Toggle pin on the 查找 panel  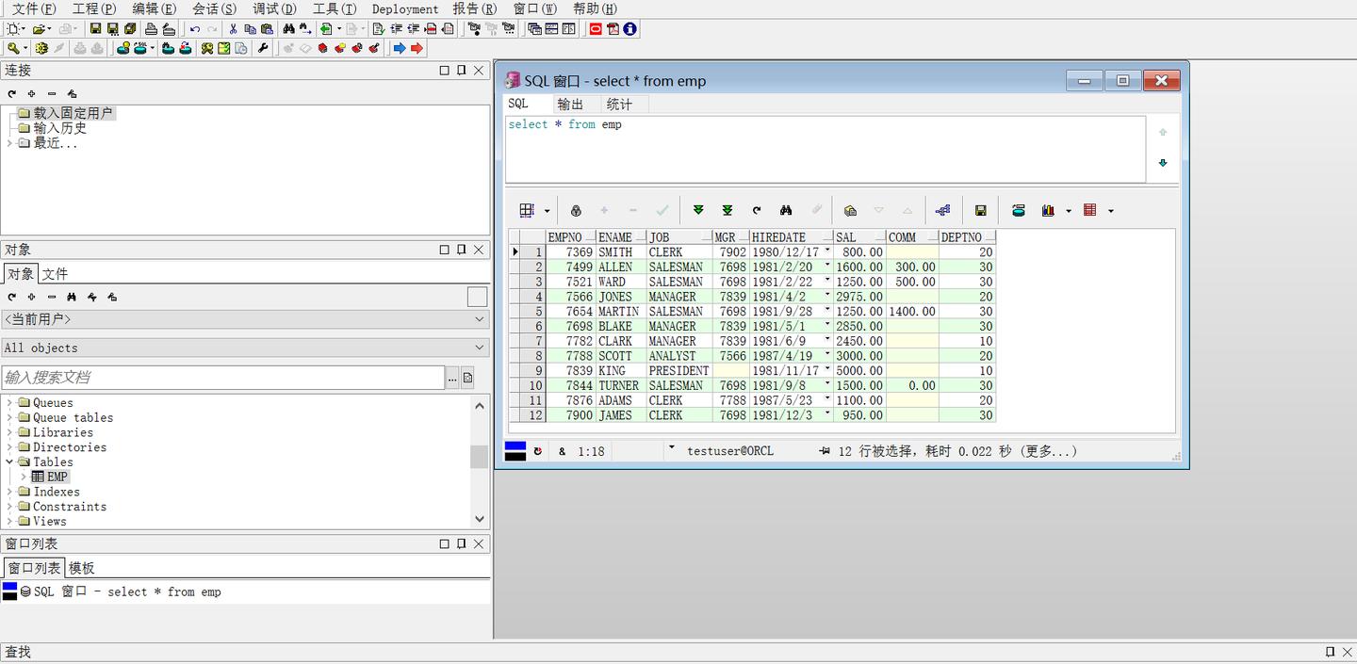pyautogui.click(x=1330, y=652)
